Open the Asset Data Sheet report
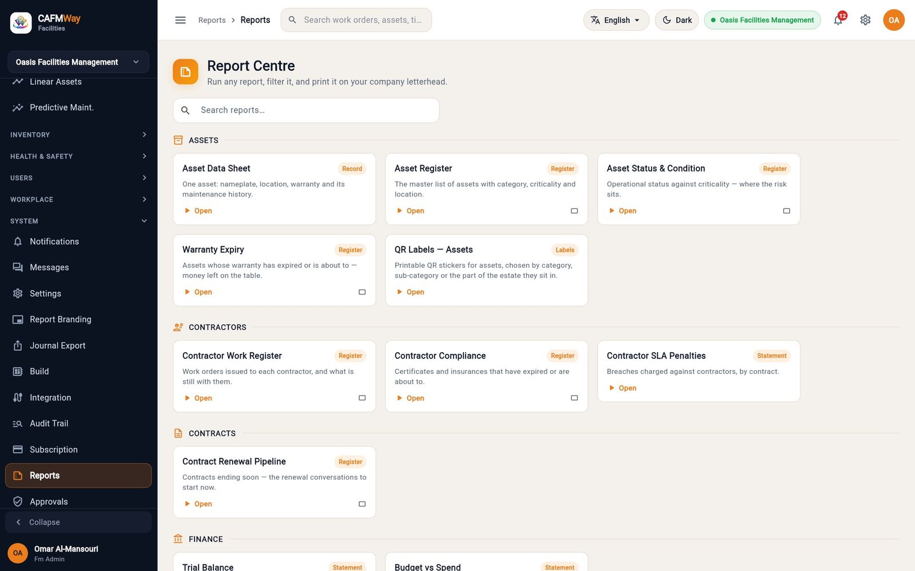The image size is (915, 571). tap(198, 211)
